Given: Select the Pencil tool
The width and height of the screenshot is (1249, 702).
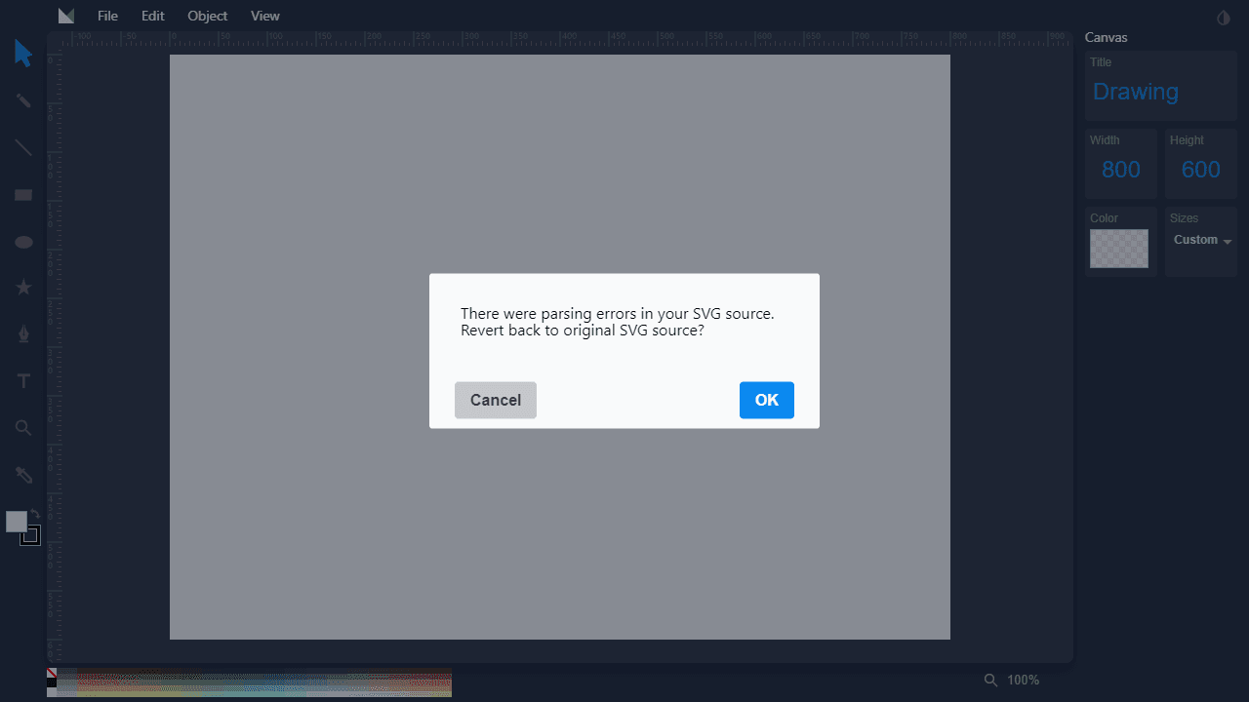Looking at the screenshot, I should (x=23, y=100).
